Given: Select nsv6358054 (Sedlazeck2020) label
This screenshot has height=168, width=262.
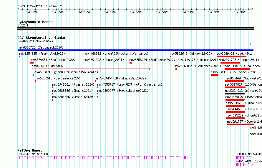Looking at the screenshot, I should coord(152,60).
